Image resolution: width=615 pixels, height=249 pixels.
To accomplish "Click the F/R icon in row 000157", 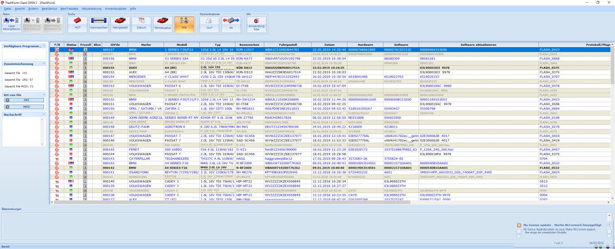I will point(57,50).
